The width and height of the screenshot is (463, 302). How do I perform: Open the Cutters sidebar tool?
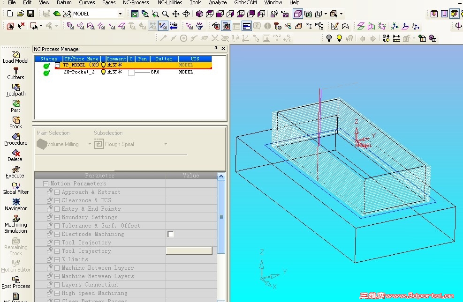pos(15,74)
